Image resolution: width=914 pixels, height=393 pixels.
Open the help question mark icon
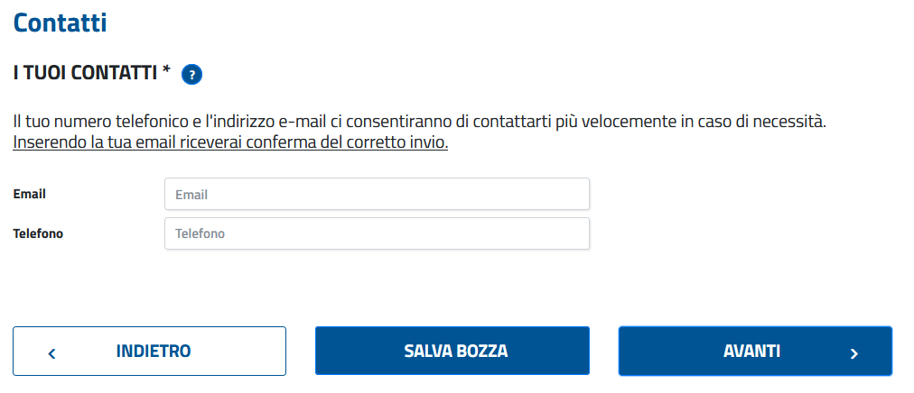(191, 75)
